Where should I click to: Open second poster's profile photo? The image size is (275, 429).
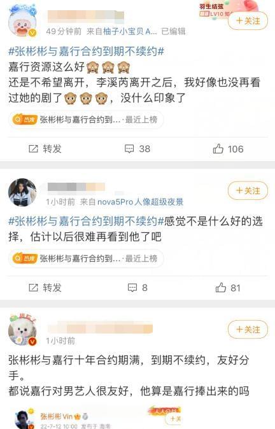coord(22,192)
